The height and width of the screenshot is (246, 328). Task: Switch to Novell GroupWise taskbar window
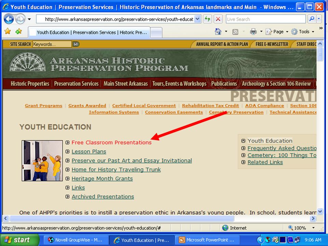pyautogui.click(x=76, y=240)
